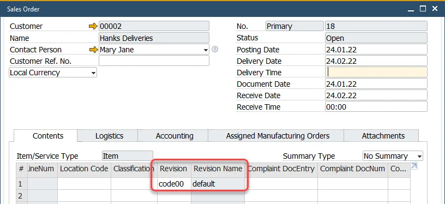Click the Name field Hanks Deliveries
This screenshot has width=445, height=204.
point(154,38)
